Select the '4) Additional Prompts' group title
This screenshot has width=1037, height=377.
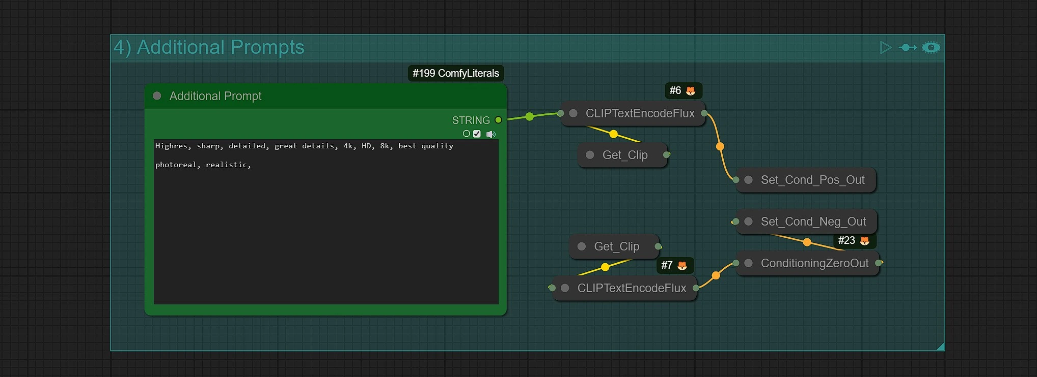(209, 47)
